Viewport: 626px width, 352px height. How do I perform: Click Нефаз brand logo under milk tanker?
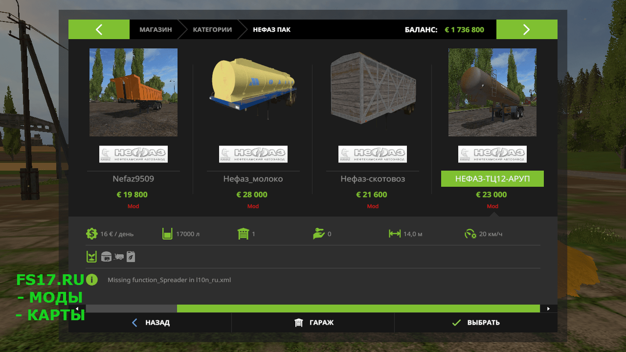coord(253,154)
